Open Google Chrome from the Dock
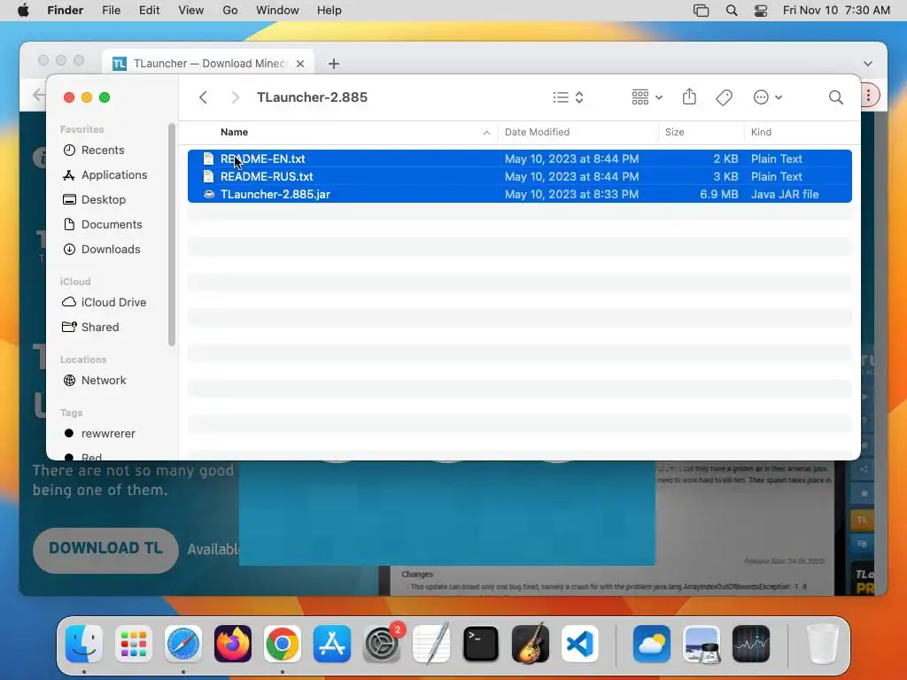 [283, 644]
